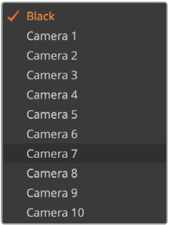The height and width of the screenshot is (225, 169).
Task: Click the highlighted Camera 7 row
Action: pos(84,153)
